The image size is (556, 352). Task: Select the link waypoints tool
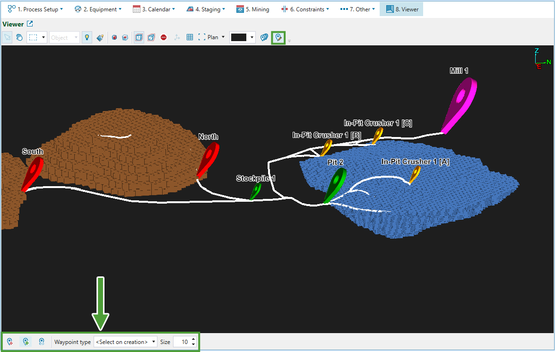(x=42, y=342)
